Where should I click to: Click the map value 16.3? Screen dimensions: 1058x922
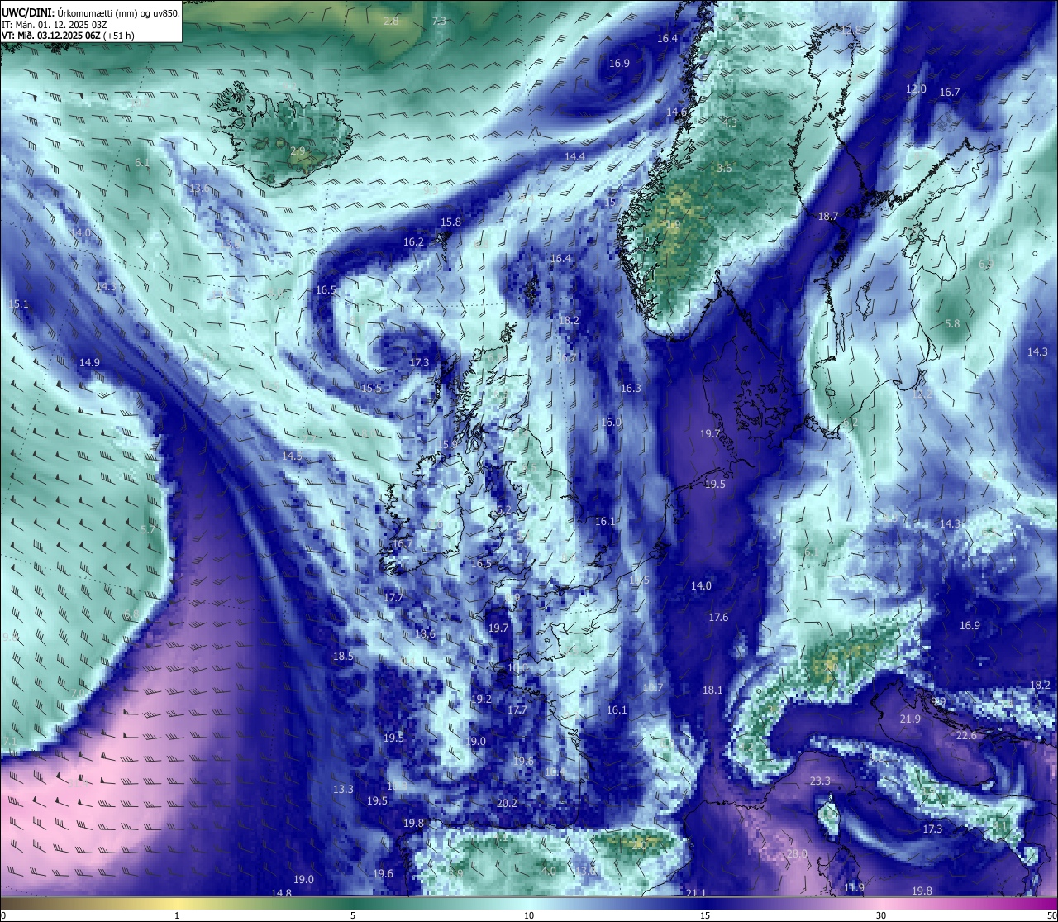coord(631,389)
